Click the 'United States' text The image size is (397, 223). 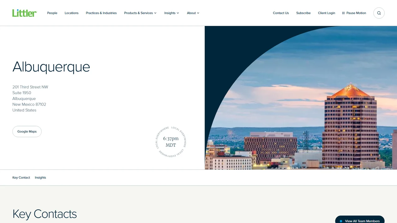(x=25, y=110)
